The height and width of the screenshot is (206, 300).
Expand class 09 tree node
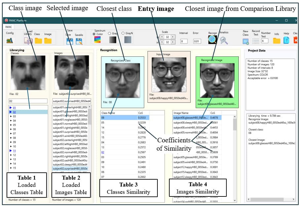pos(11,142)
